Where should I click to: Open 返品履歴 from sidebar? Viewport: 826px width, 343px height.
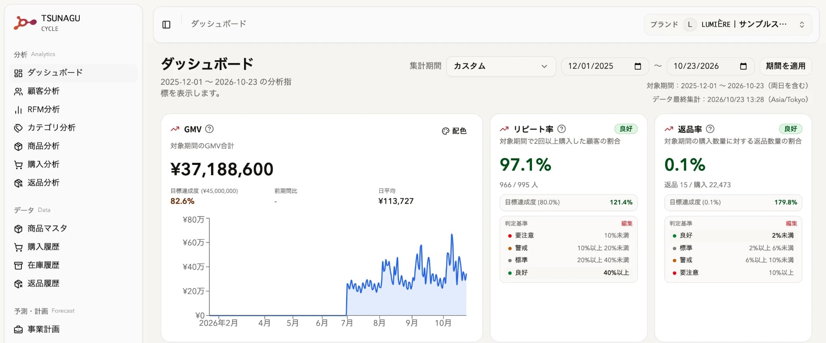74,284
